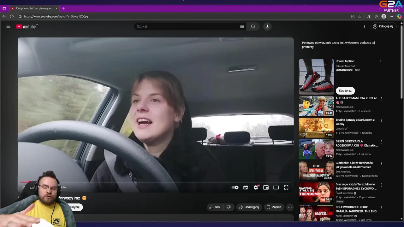
Task: Click Kup teraz on the Nike ad
Action: tap(345, 90)
